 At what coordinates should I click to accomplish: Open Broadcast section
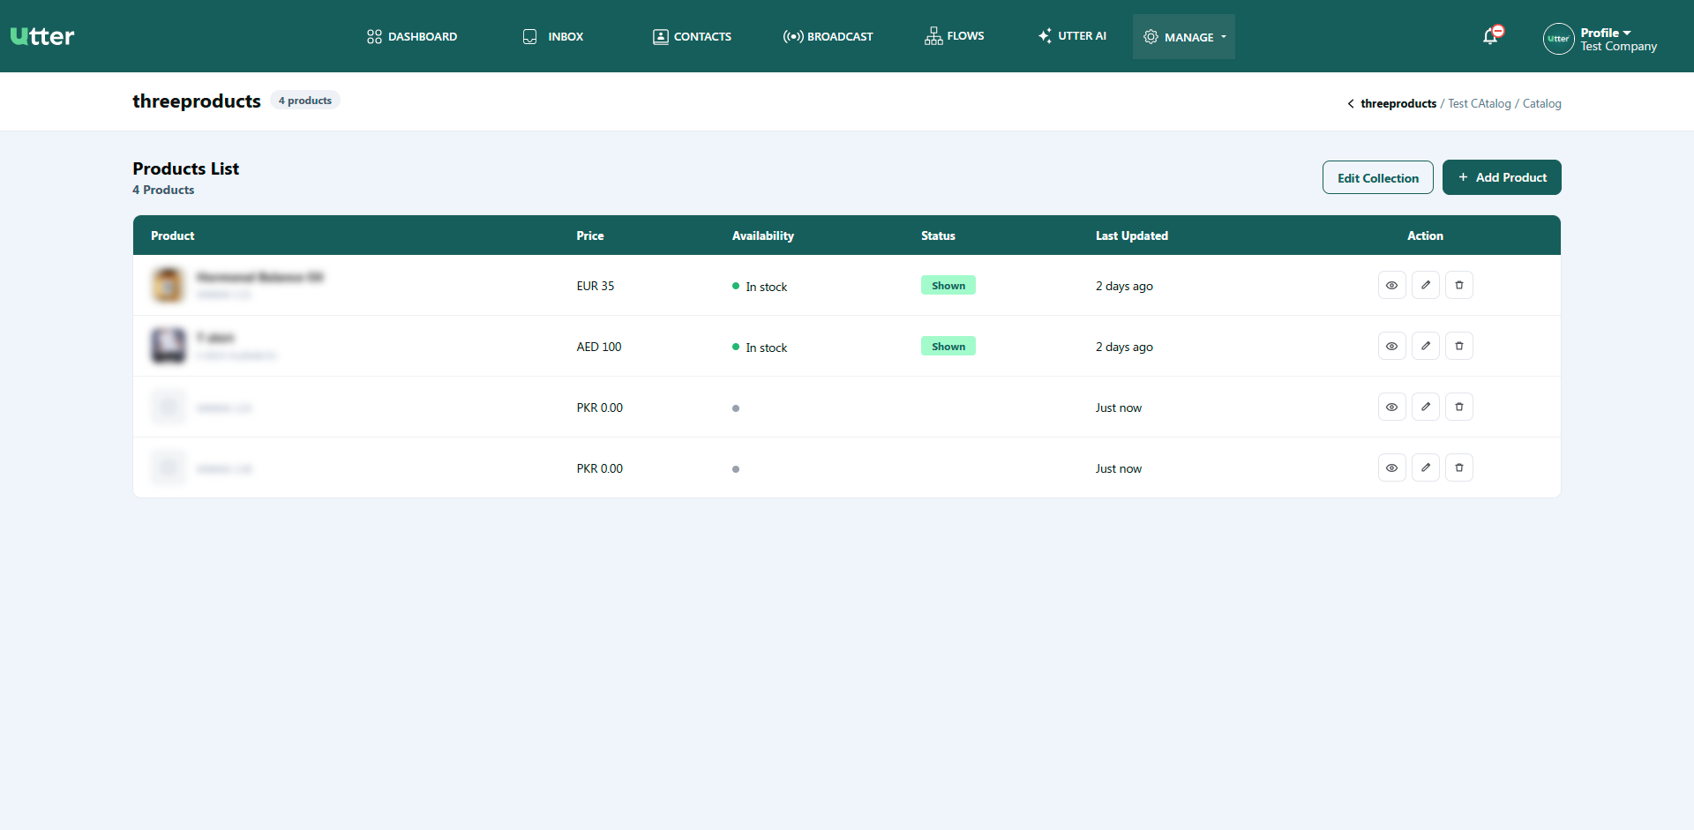[x=828, y=36]
